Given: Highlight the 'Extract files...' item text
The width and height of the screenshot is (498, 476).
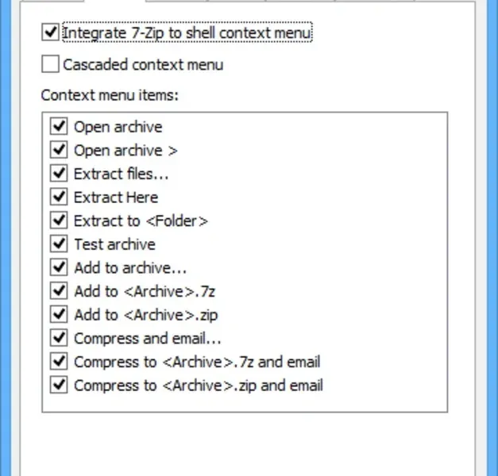Looking at the screenshot, I should tap(121, 174).
